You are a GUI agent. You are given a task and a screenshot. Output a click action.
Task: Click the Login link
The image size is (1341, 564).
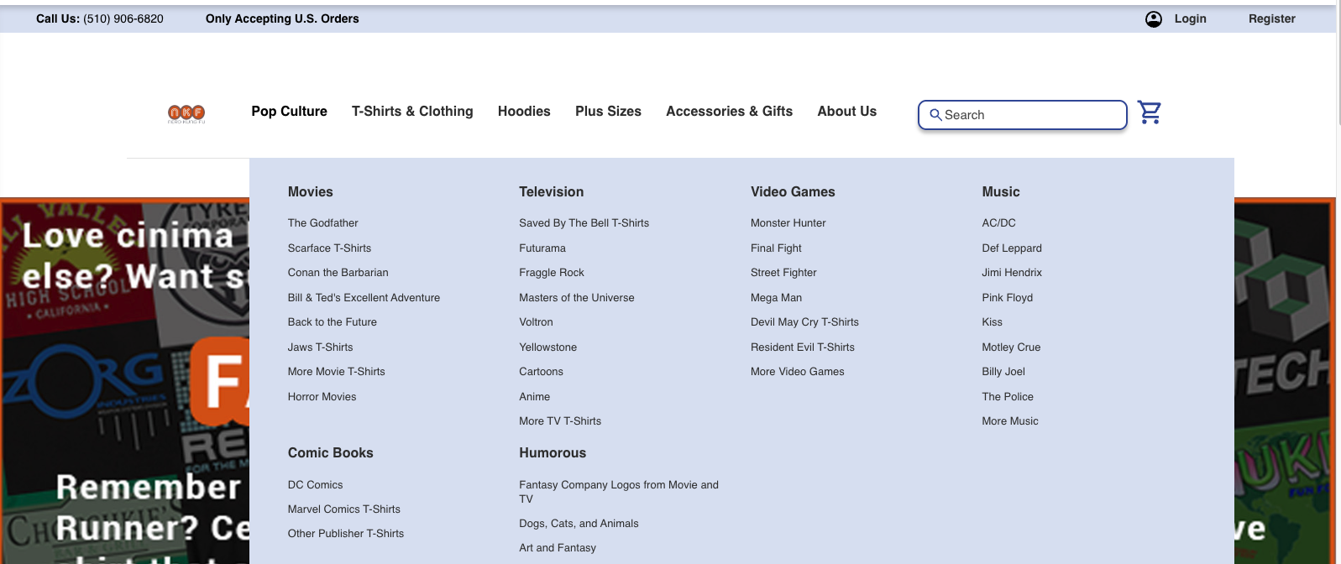tap(1190, 18)
